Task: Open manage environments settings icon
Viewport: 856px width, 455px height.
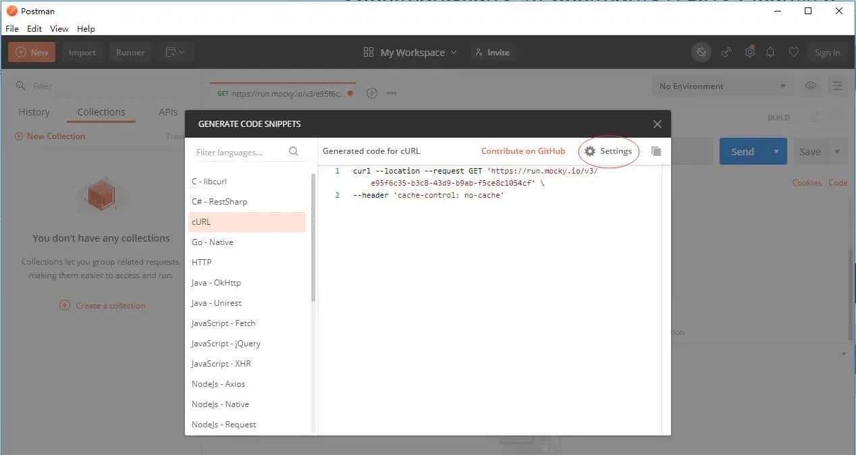Action: [x=838, y=86]
